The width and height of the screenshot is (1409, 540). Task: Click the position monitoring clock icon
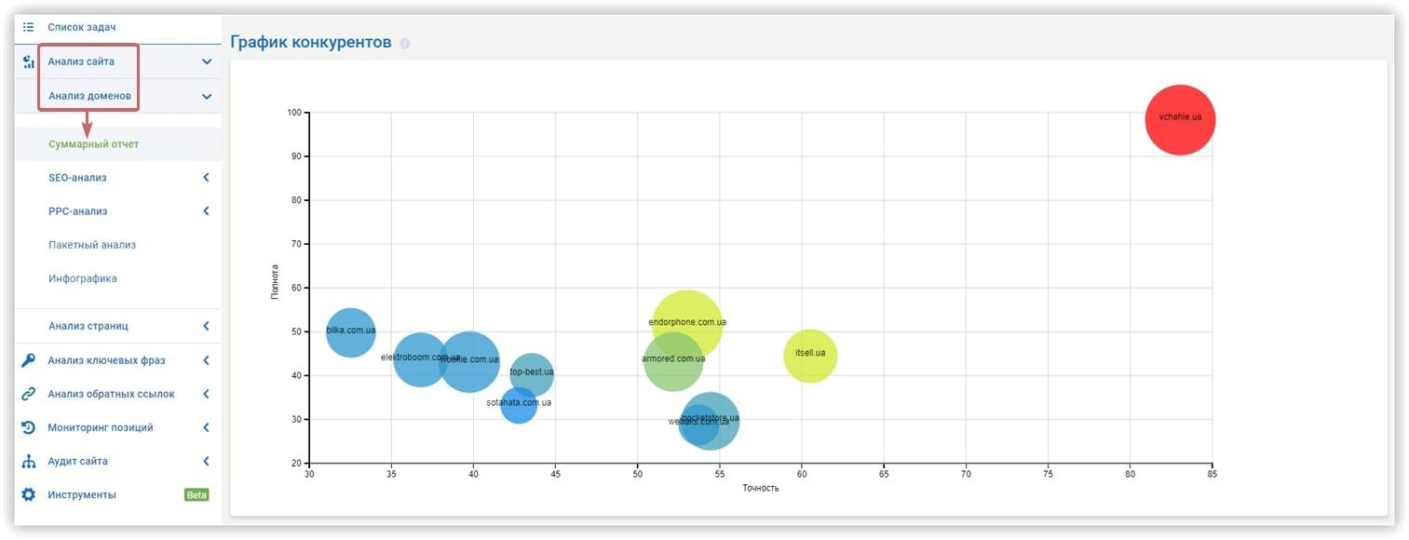click(28, 427)
